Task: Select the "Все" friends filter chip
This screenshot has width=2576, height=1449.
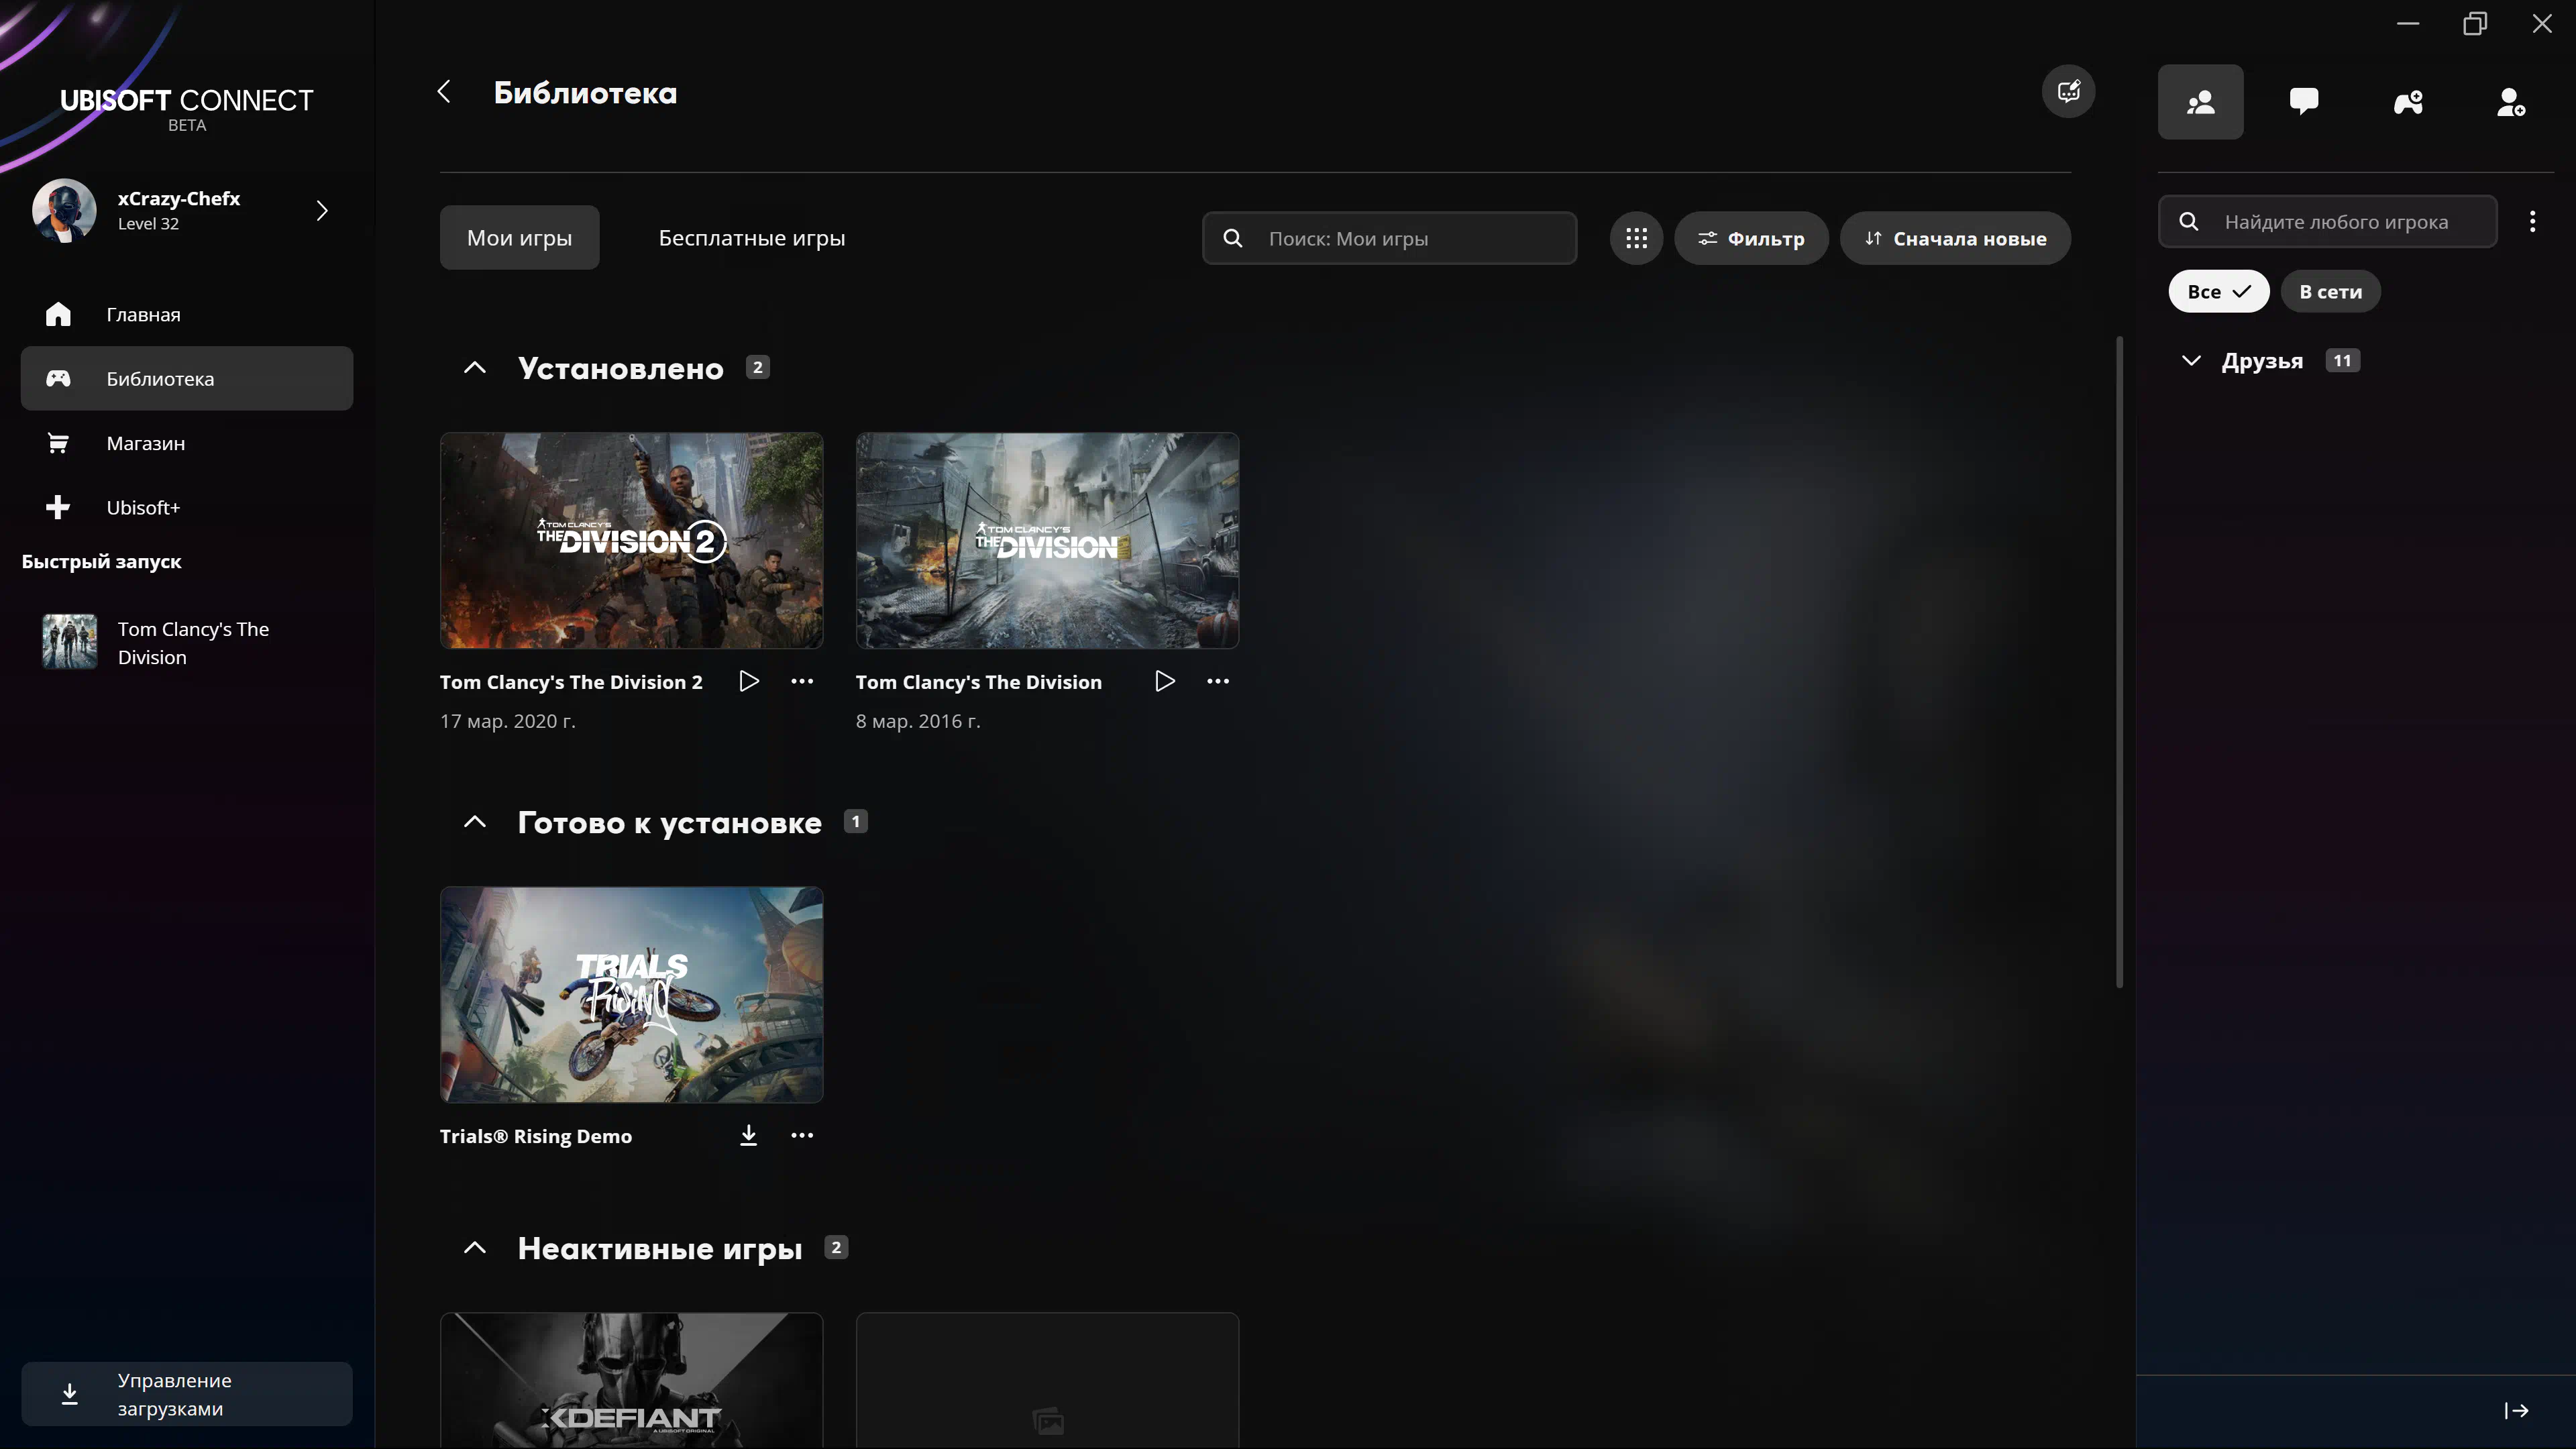Action: click(2218, 291)
